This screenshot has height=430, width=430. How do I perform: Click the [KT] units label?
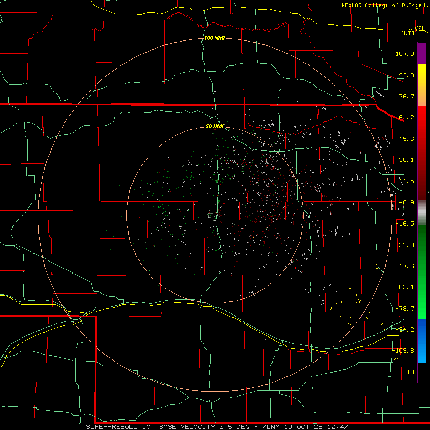click(x=408, y=33)
